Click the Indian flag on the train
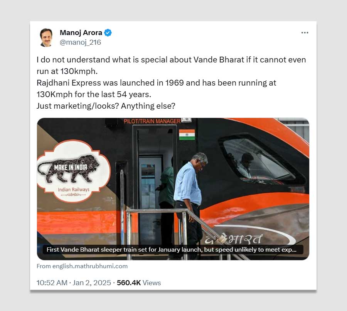The image size is (347, 311). click(187, 135)
